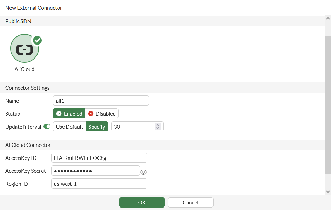Increase the update interval value
This screenshot has height=210, width=331.
point(158,125)
